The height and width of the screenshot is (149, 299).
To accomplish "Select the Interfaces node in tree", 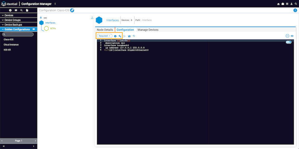I will pos(50,23).
